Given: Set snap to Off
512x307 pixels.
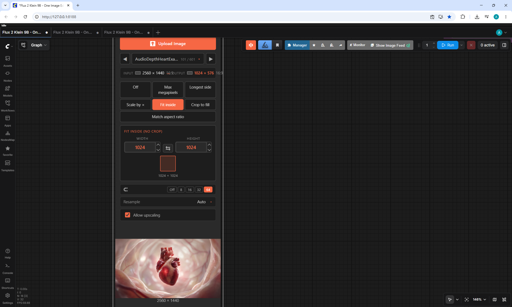Looking at the screenshot, I should click(x=172, y=190).
